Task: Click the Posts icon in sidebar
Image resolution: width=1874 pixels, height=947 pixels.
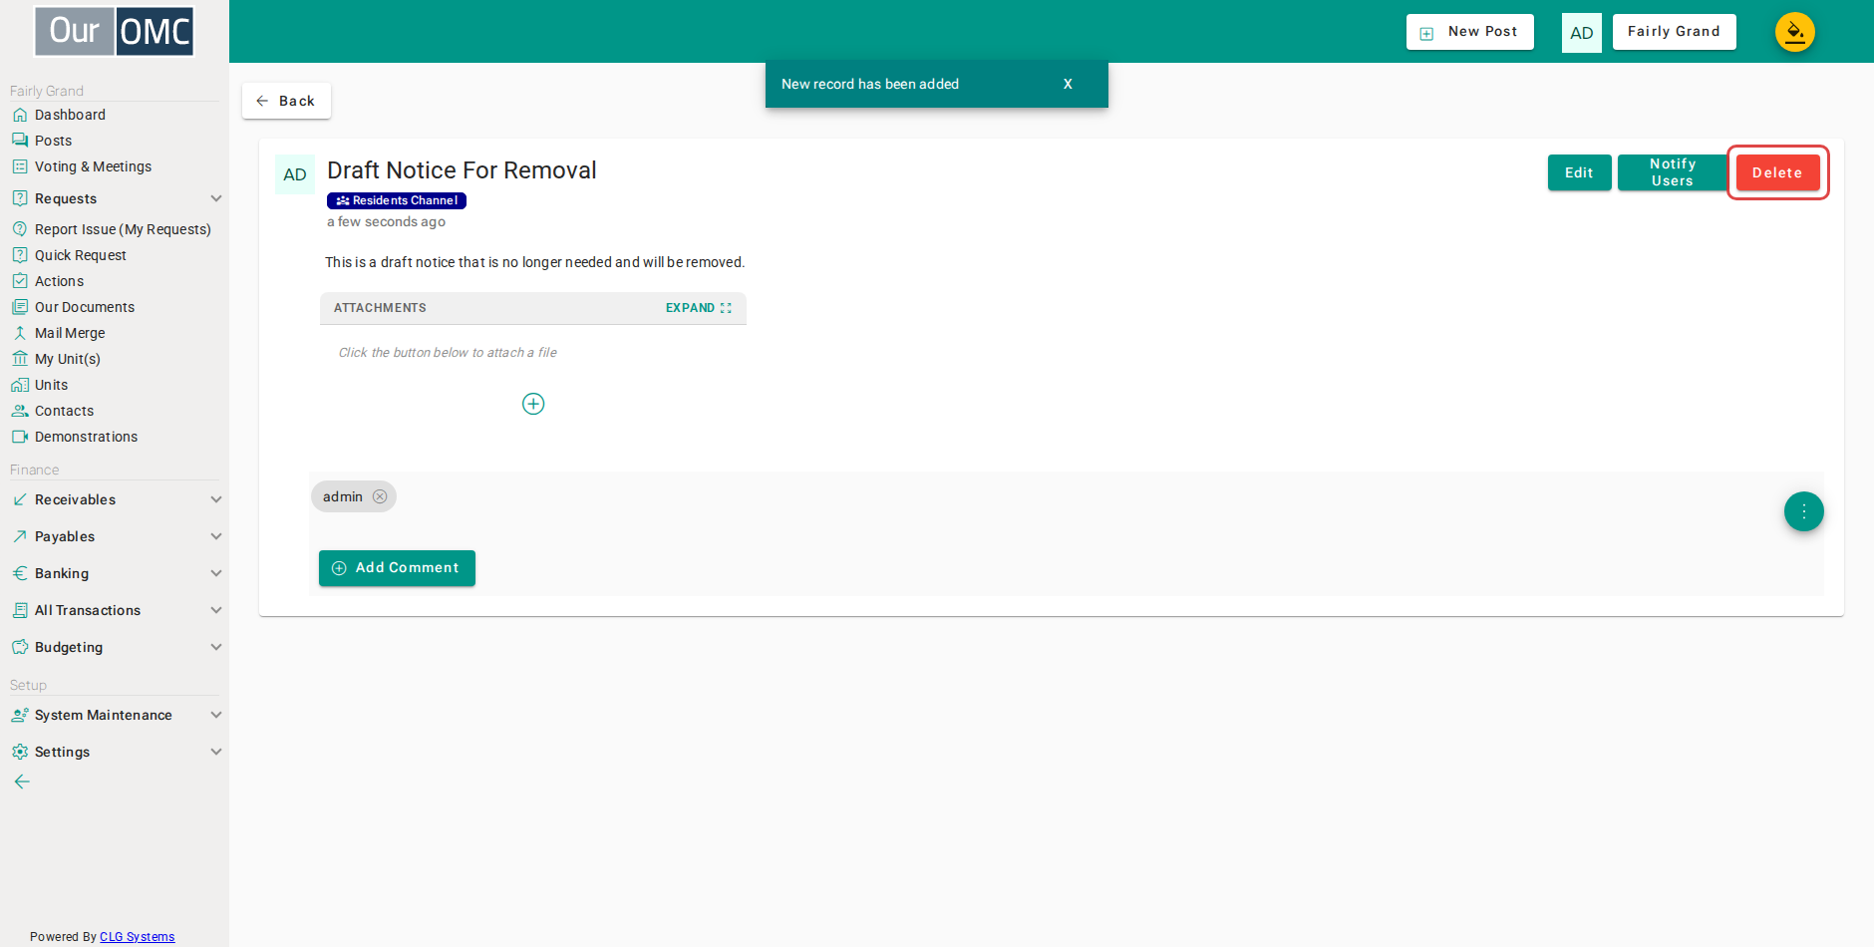Action: [x=20, y=141]
